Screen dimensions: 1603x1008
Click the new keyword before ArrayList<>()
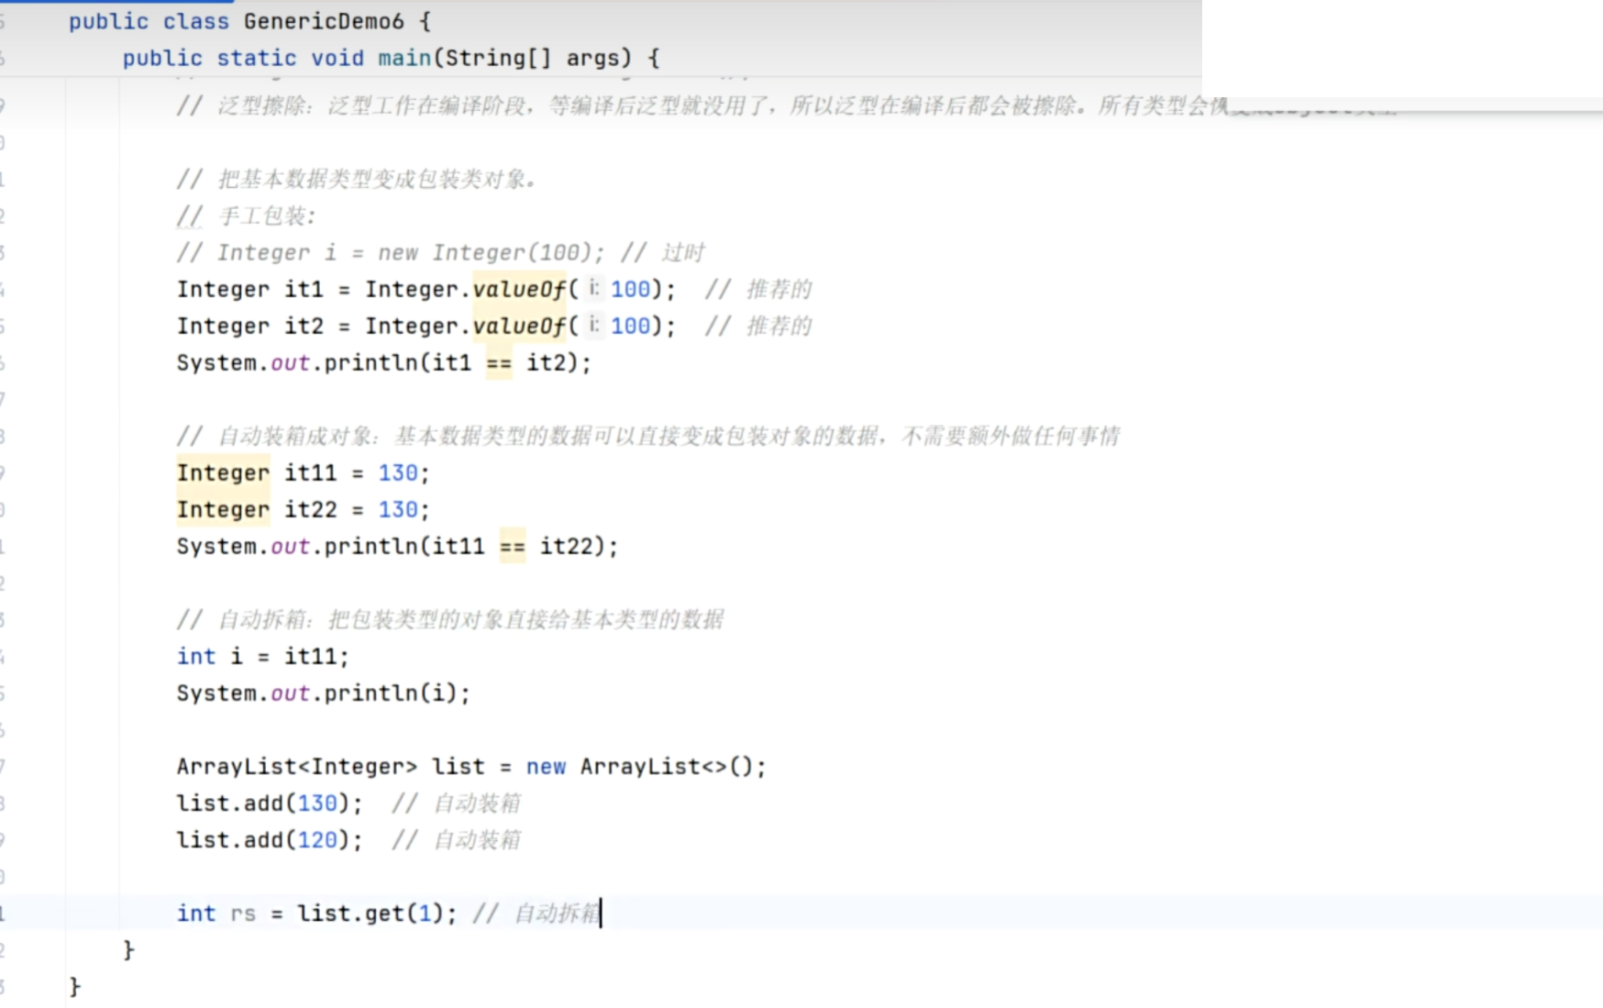coord(546,767)
